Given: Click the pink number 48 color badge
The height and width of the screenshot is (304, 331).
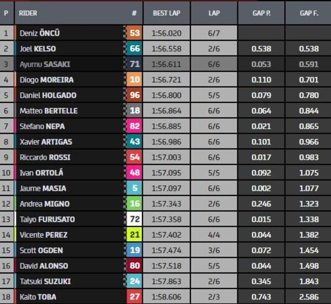Looking at the screenshot, I should (x=134, y=173).
